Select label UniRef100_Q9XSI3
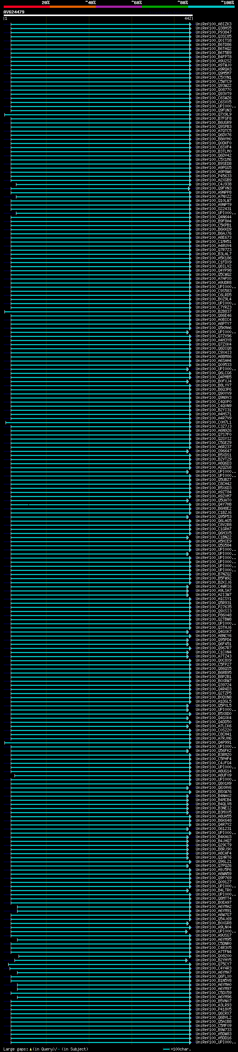 click(213, 611)
